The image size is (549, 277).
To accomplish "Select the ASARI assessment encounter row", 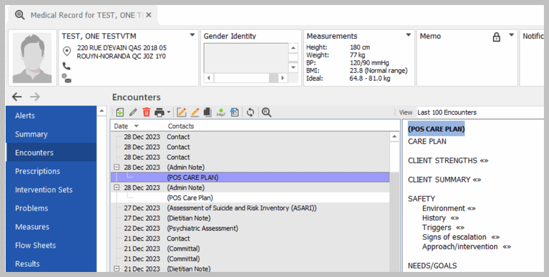I will pyautogui.click(x=241, y=208).
